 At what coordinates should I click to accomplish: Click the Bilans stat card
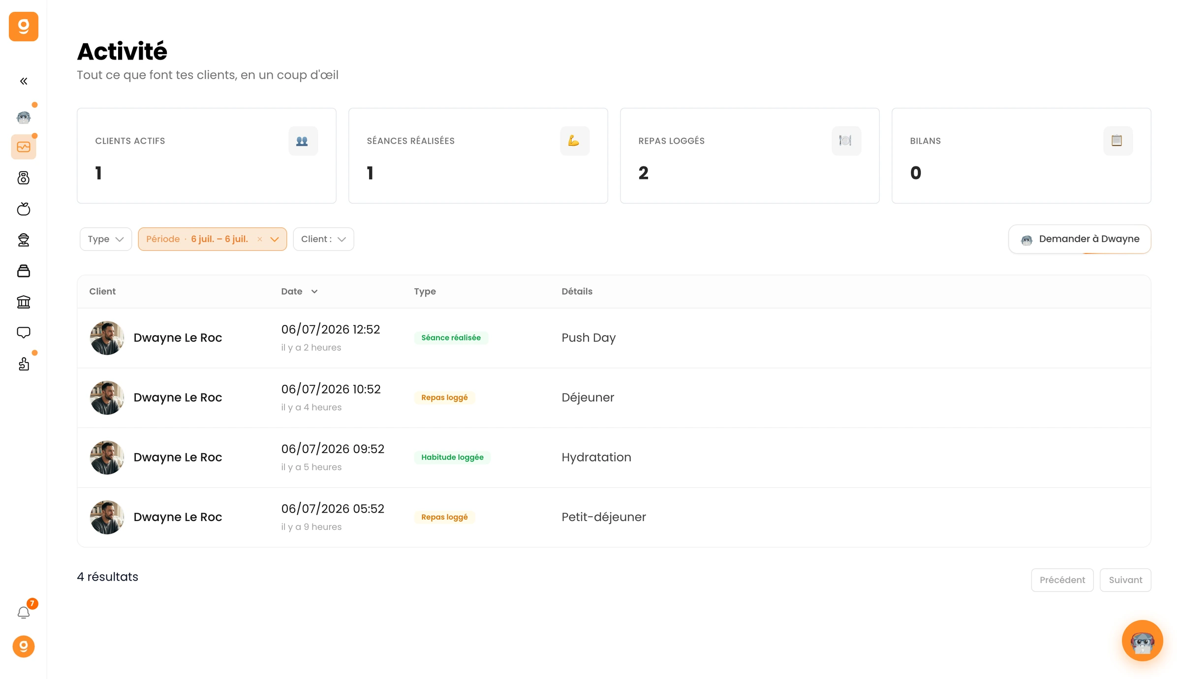(x=1022, y=155)
